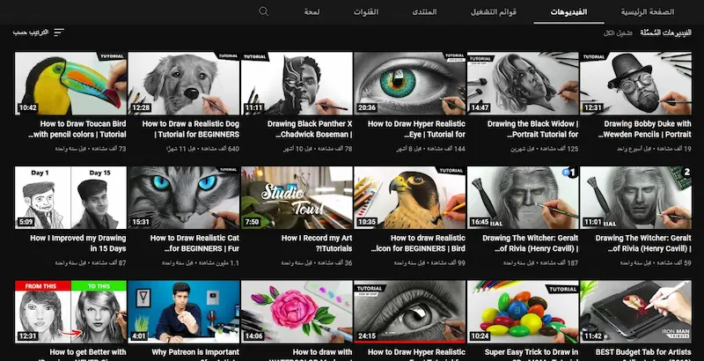
Task: Open the الصفحة الرئيسية tab
Action: click(648, 12)
